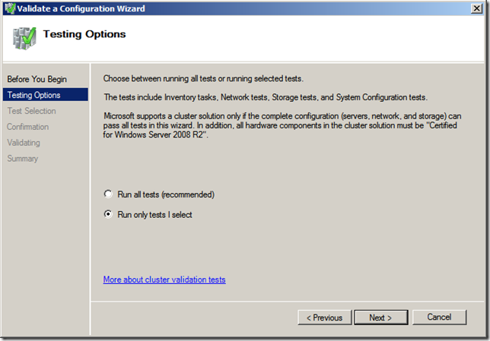Jump to the Confirmation step

coord(28,127)
